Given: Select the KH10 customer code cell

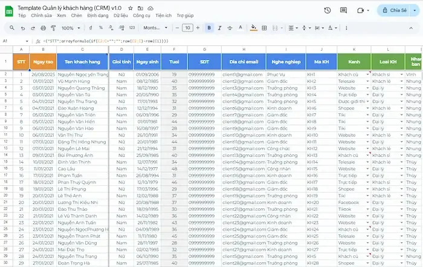Looking at the screenshot, I should [x=321, y=135].
